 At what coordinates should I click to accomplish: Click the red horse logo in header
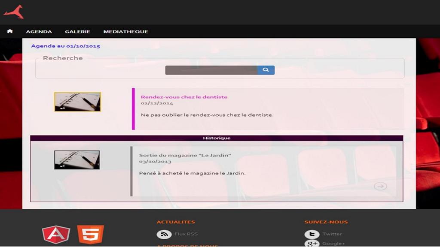(14, 12)
